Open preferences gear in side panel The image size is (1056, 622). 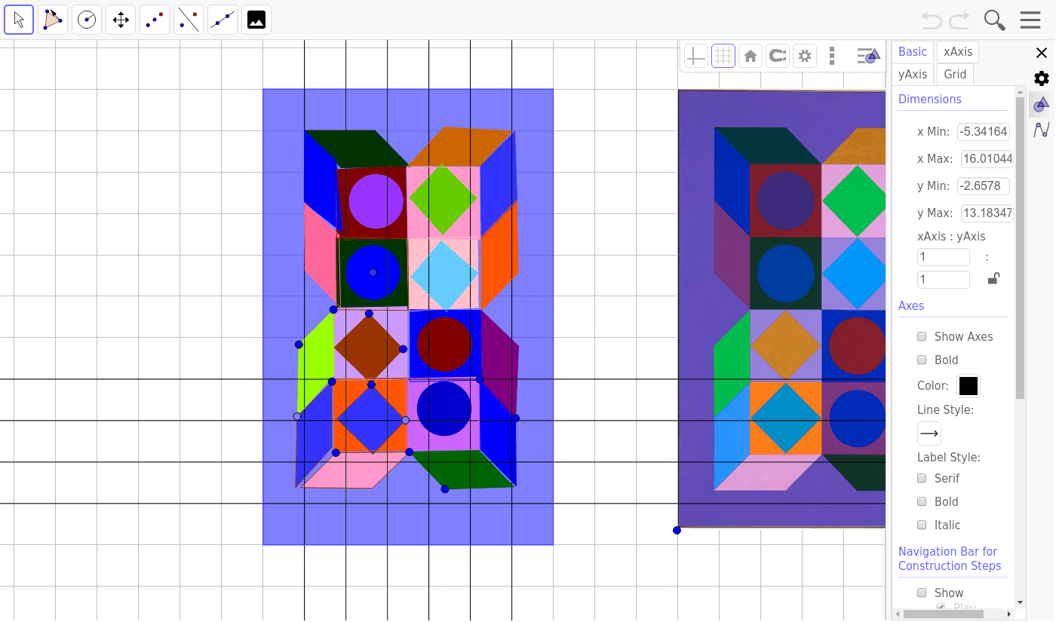pos(1042,78)
